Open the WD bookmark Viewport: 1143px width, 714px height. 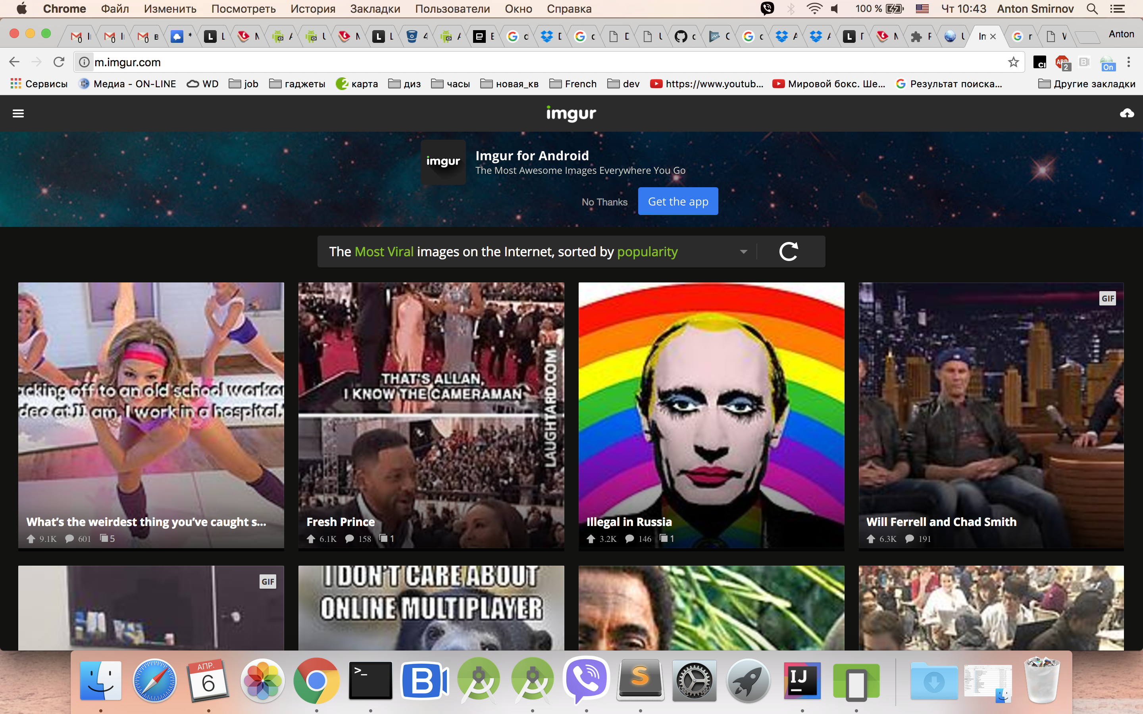(x=202, y=84)
